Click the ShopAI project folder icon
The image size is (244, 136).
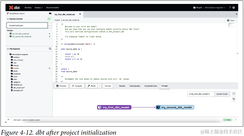coord(194,8)
